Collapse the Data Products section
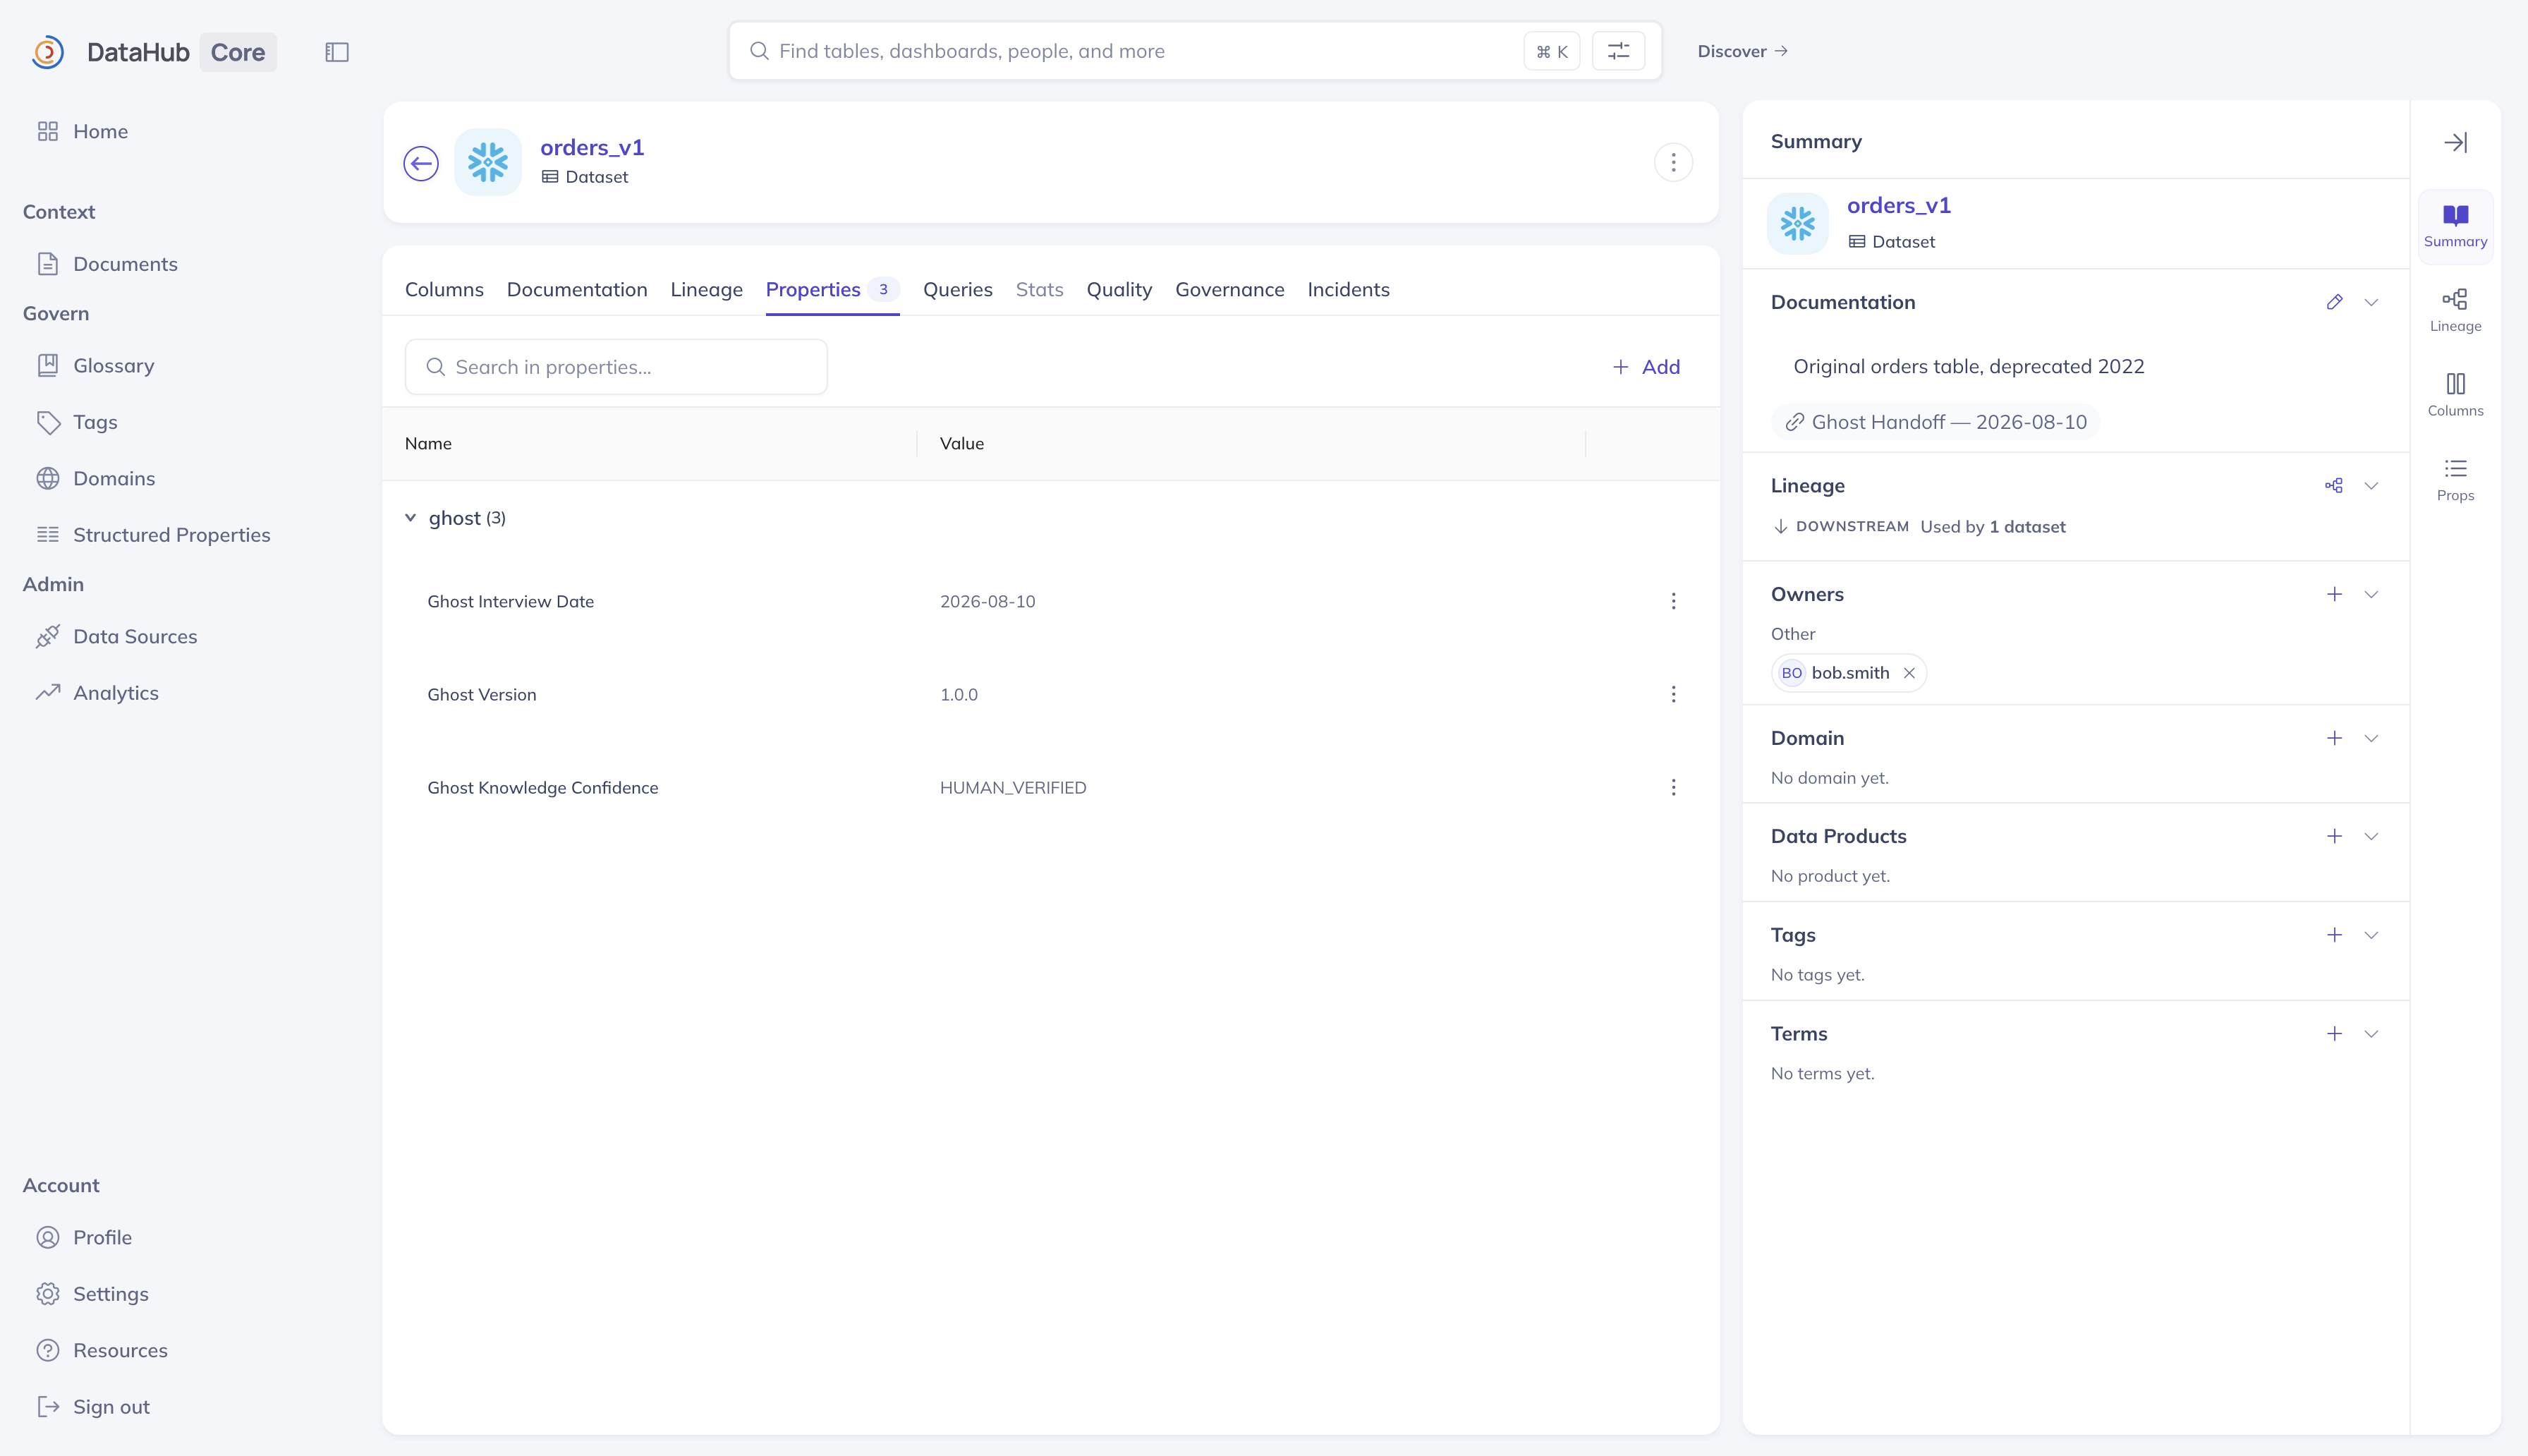The image size is (2528, 1456). pyautogui.click(x=2371, y=836)
